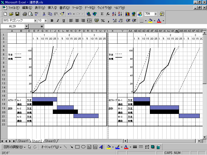This screenshot has height=155, width=207.
Task: Click the AutoSum sigma icon
Action: [x=102, y=14]
